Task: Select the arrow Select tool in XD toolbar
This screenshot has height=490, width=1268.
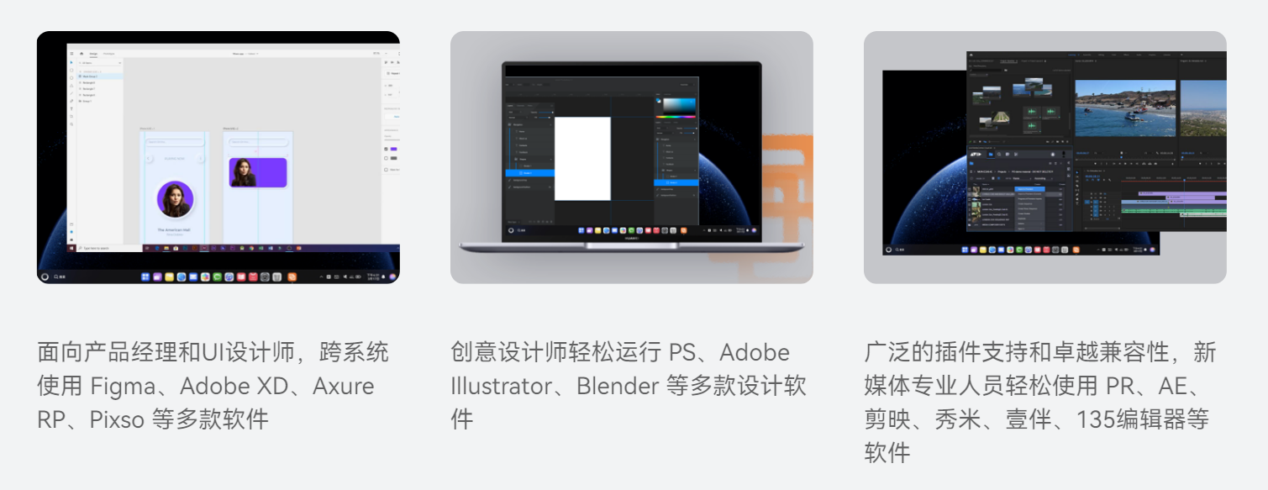Action: (71, 62)
